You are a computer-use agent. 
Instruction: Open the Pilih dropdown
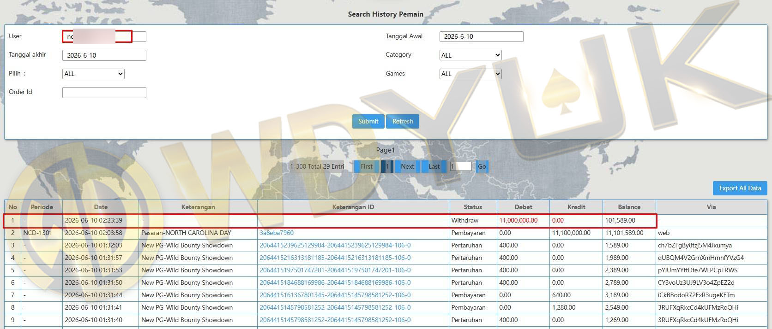pos(93,74)
